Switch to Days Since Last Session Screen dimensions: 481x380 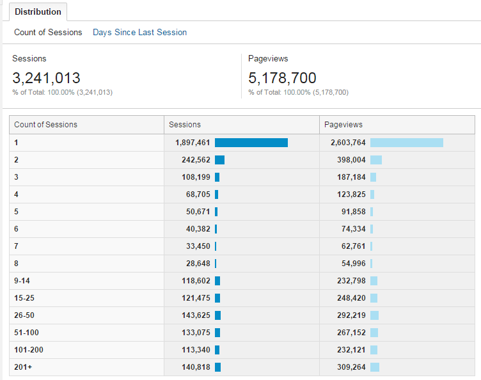pyautogui.click(x=139, y=32)
